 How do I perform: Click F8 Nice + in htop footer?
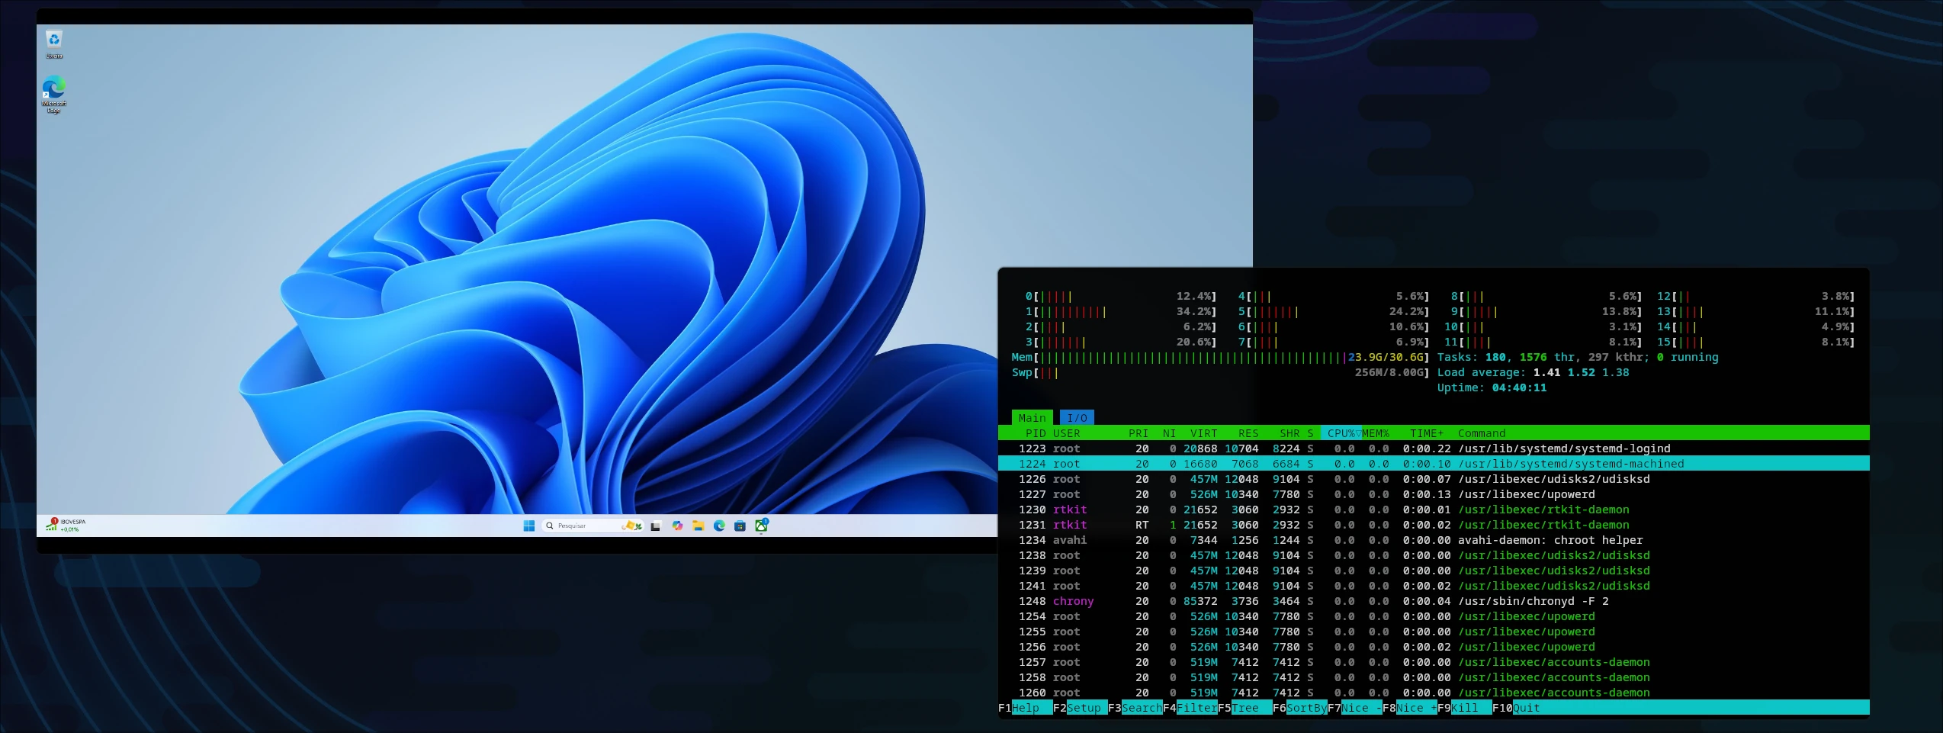[1409, 708]
